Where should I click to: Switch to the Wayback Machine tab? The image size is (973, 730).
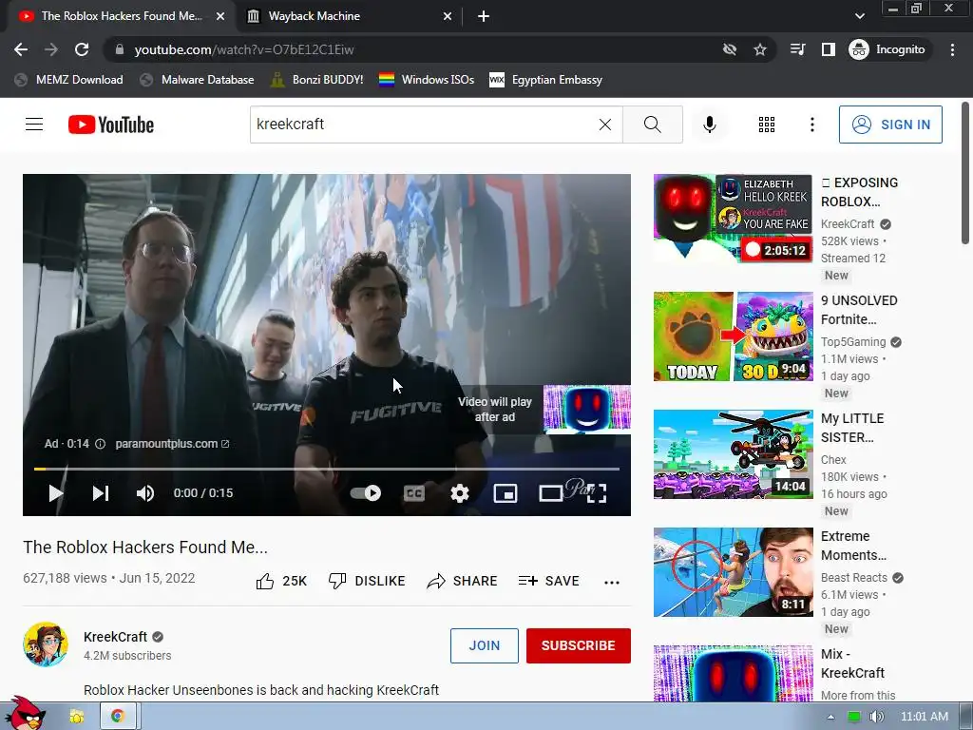coord(350,16)
